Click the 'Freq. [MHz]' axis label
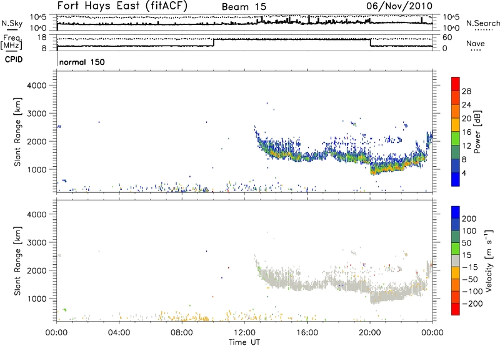The width and height of the screenshot is (500, 346). pos(12,42)
